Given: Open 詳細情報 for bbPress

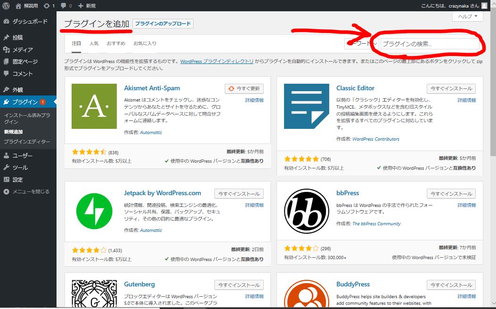Looking at the screenshot, I should coord(467,206).
